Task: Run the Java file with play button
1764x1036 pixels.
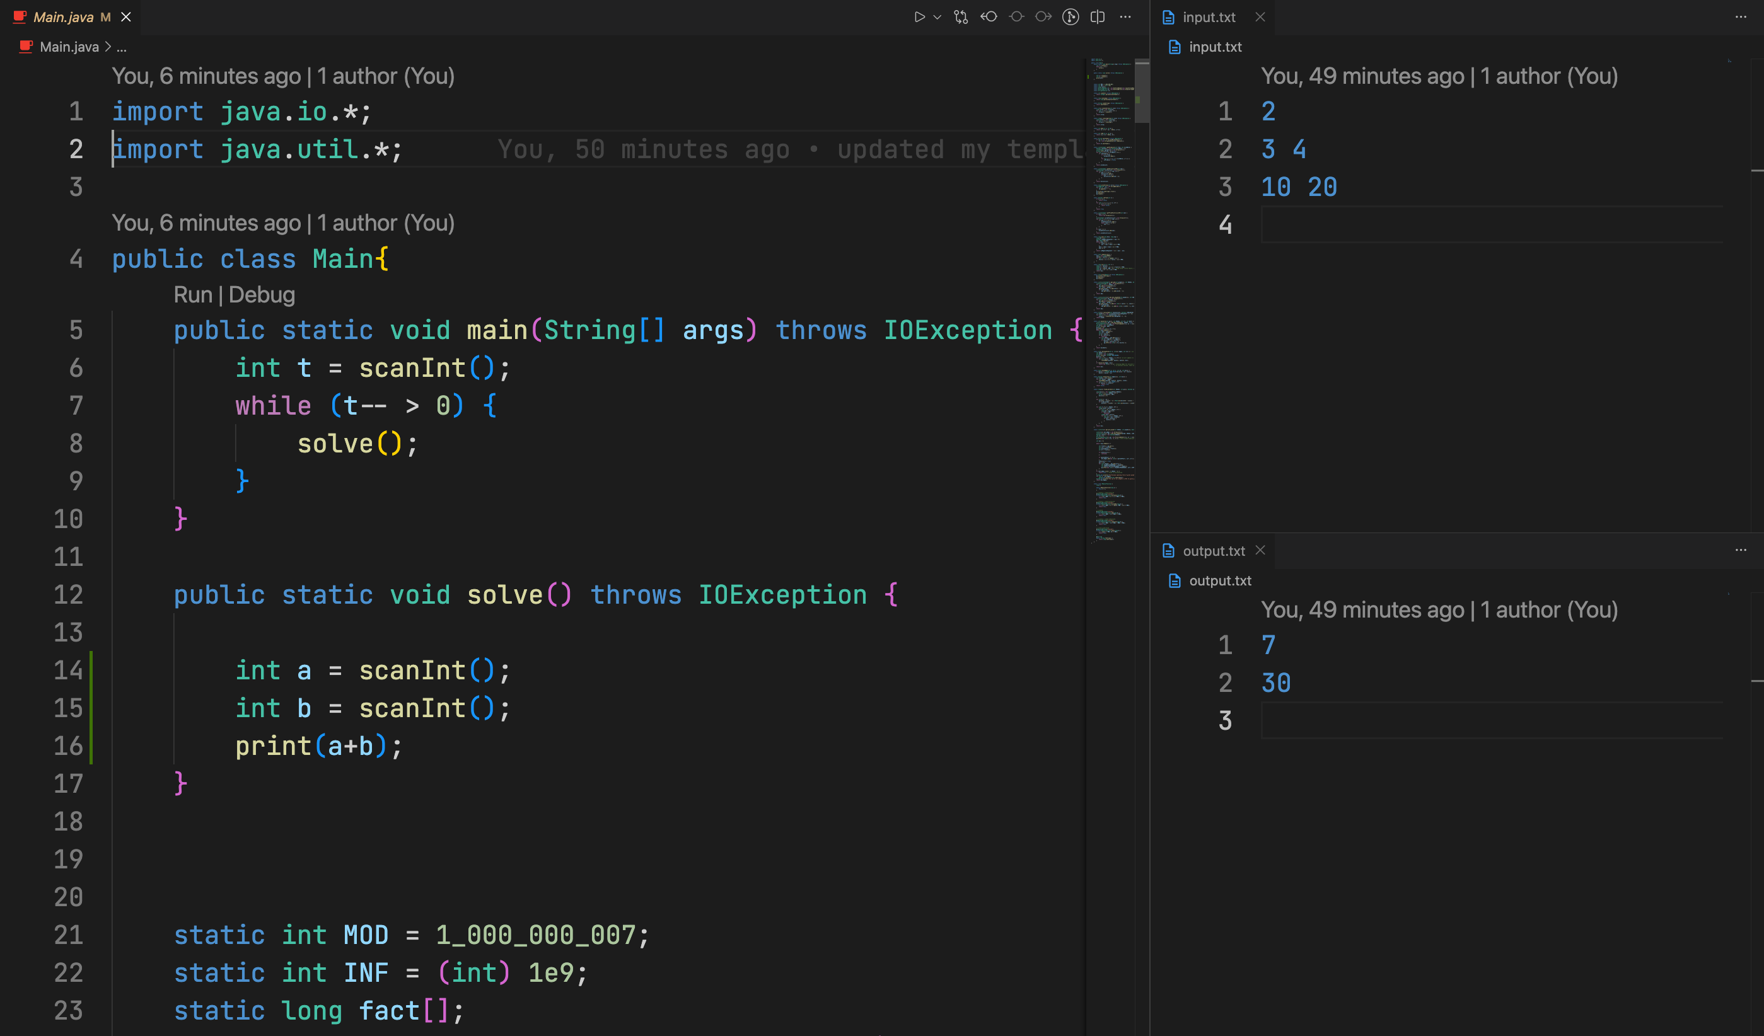Action: point(919,17)
